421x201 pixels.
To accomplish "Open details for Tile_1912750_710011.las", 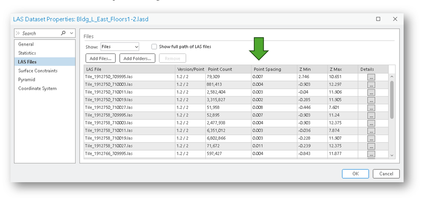I will point(371,93).
